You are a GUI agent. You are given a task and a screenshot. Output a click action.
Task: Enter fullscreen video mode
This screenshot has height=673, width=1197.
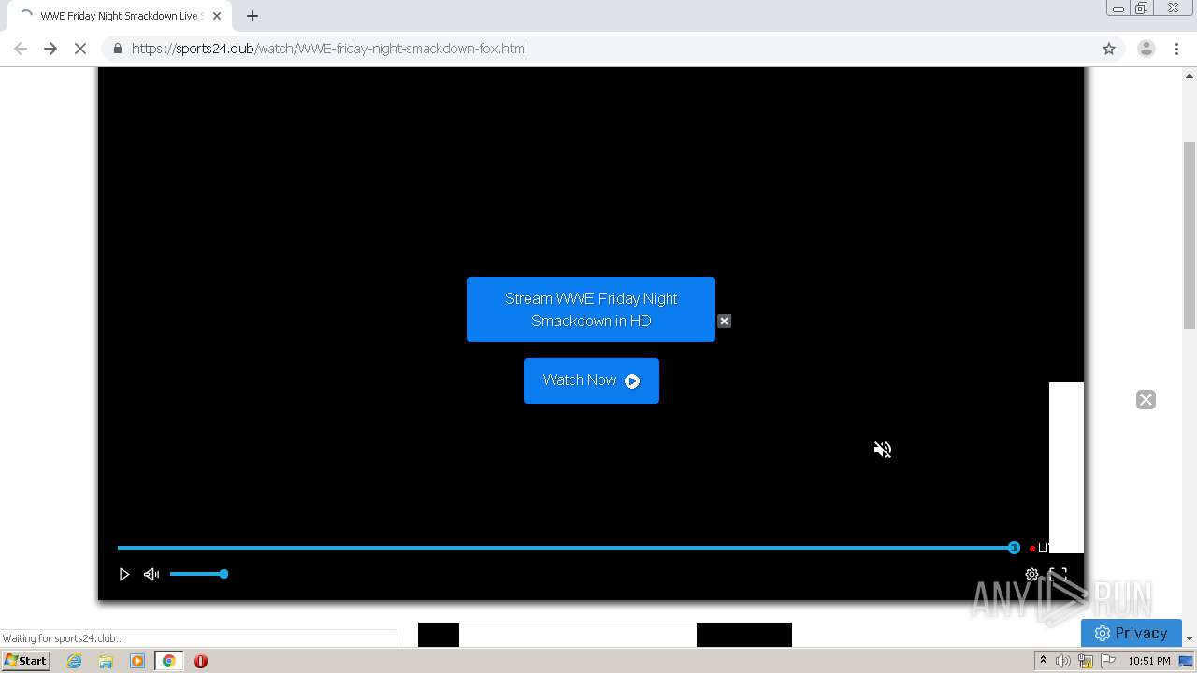point(1058,575)
